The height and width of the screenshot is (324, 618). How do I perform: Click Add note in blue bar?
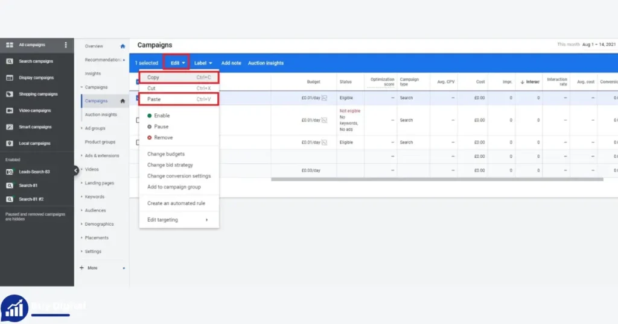[x=231, y=63]
